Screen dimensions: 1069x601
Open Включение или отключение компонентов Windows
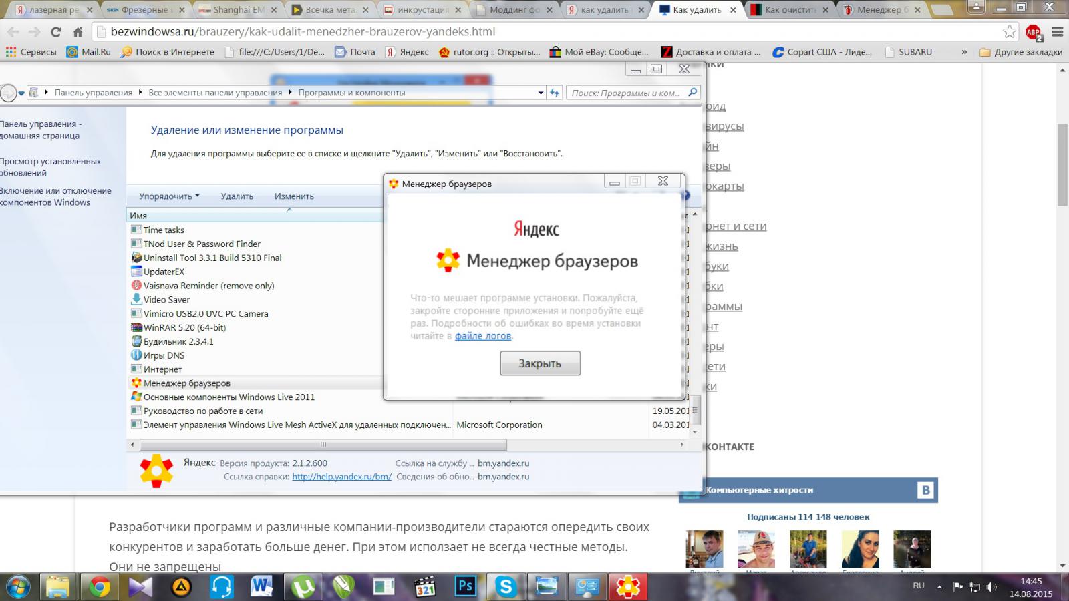click(x=55, y=196)
